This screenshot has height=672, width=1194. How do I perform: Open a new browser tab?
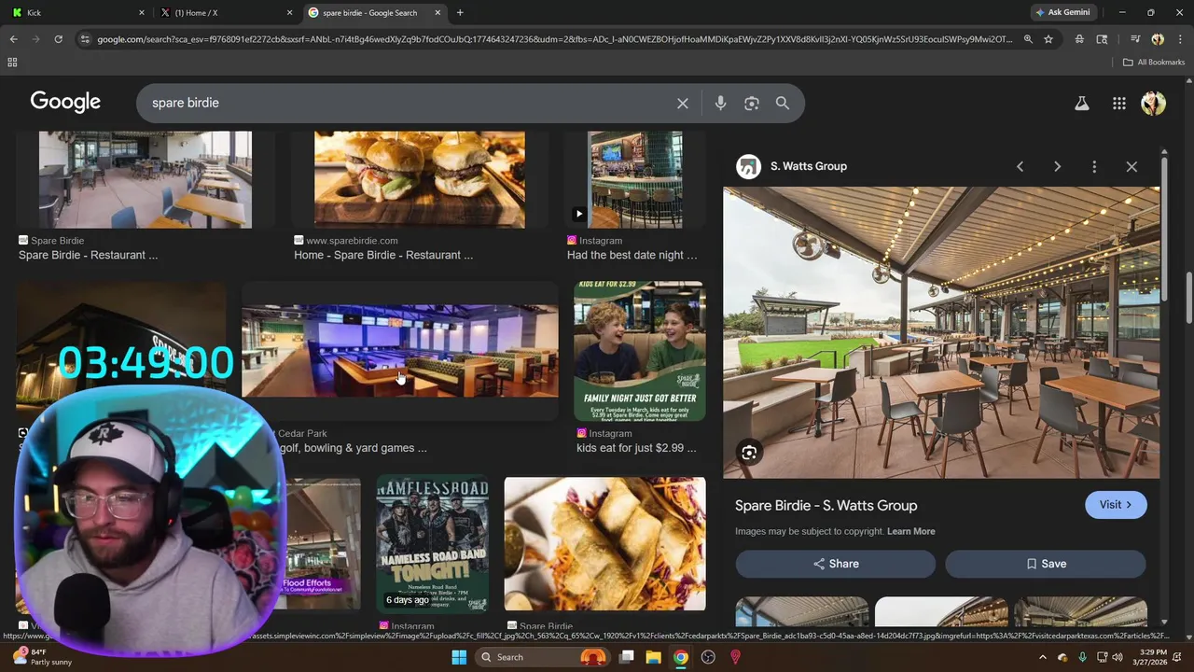pyautogui.click(x=460, y=13)
